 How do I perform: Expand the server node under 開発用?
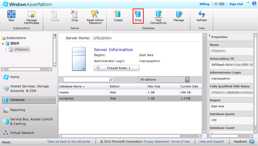click(6, 50)
